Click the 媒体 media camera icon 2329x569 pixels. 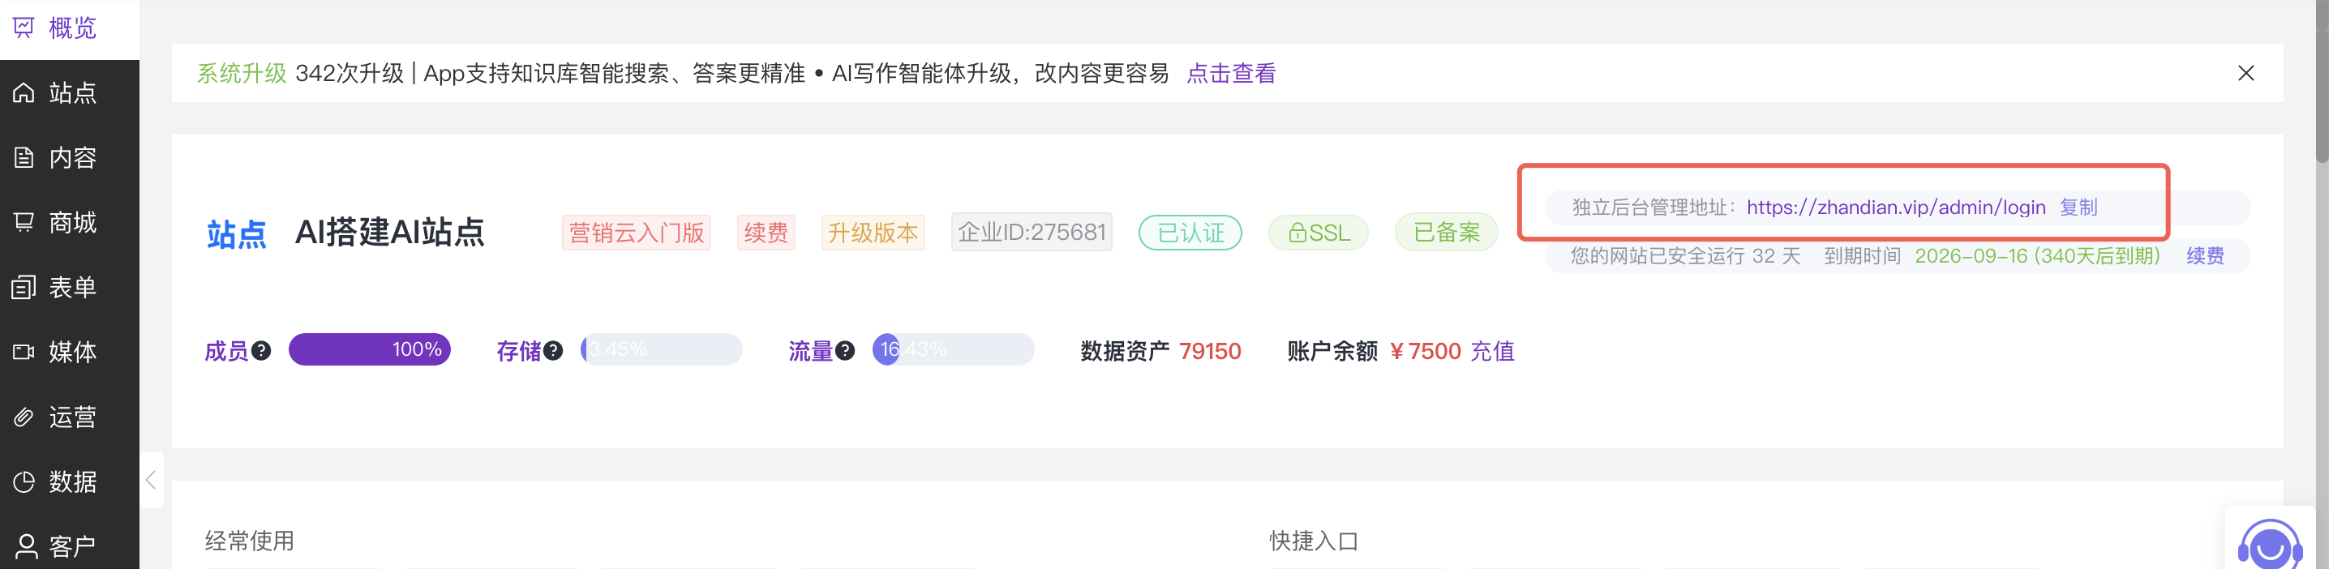coord(24,351)
